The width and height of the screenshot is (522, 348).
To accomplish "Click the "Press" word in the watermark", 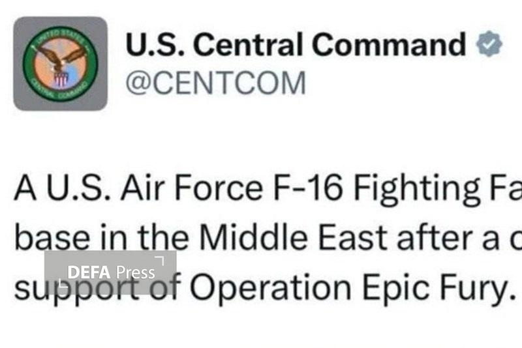I will (x=136, y=272).
